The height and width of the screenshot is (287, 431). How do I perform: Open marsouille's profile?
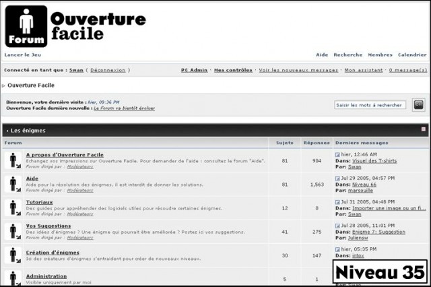361,191
